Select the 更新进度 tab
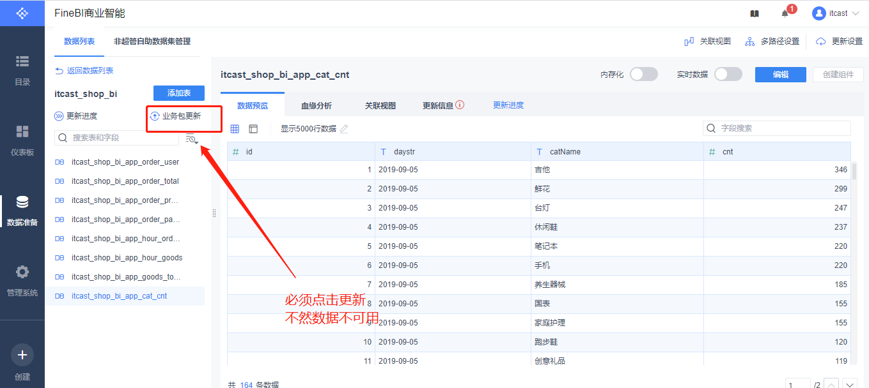Image resolution: width=869 pixels, height=388 pixels. coord(508,105)
